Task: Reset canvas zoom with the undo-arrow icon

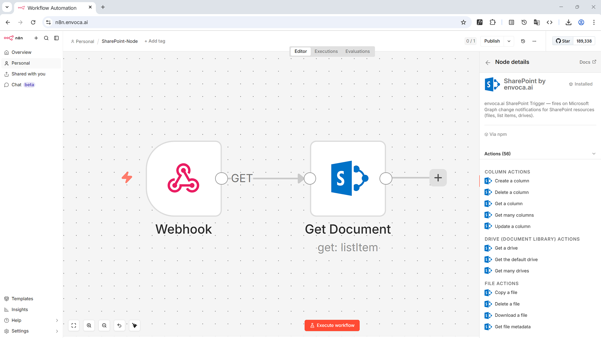Action: [119, 325]
